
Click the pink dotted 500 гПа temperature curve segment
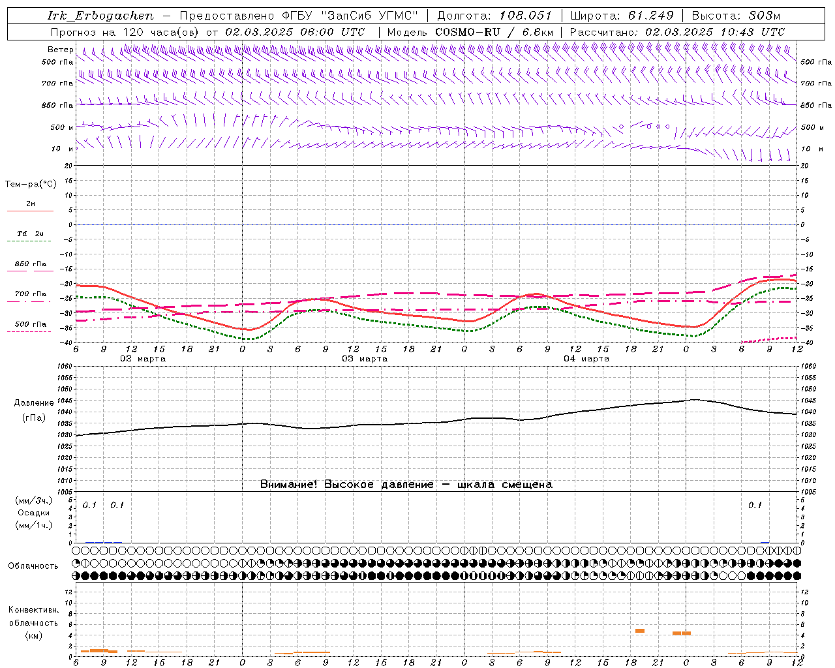click(770, 339)
